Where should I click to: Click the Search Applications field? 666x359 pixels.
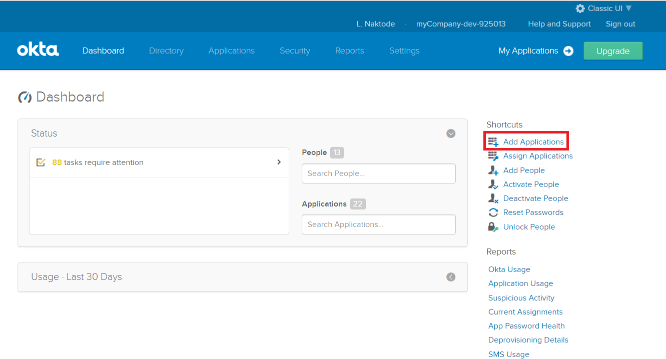pyautogui.click(x=379, y=224)
